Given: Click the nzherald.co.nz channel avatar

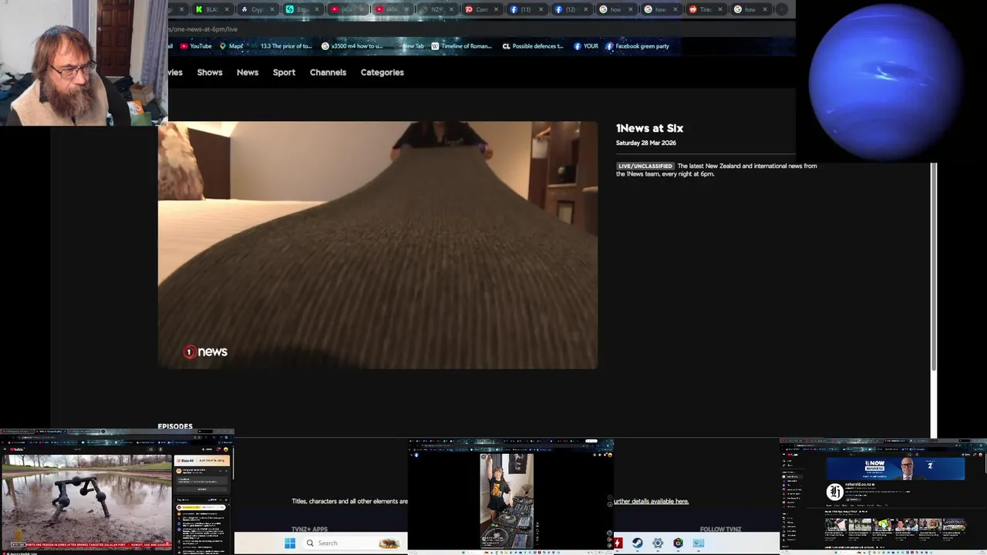Looking at the screenshot, I should [x=834, y=491].
